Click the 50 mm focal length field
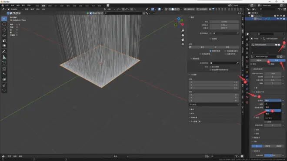The width and height of the screenshot is (287, 161). pyautogui.click(x=224, y=22)
